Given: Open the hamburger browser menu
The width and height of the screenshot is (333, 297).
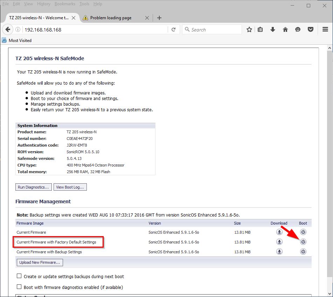Looking at the screenshot, I should click(325, 29).
